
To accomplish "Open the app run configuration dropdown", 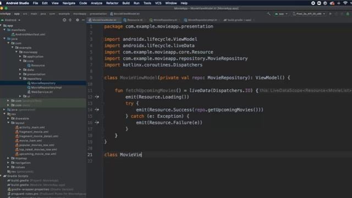I will tap(281, 14).
